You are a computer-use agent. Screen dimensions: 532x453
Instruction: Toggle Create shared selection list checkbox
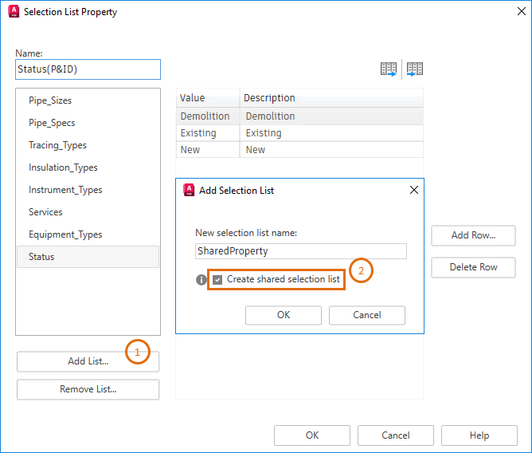click(217, 280)
